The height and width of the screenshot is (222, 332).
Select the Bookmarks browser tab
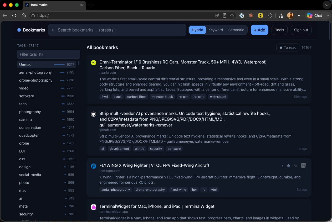54,5
